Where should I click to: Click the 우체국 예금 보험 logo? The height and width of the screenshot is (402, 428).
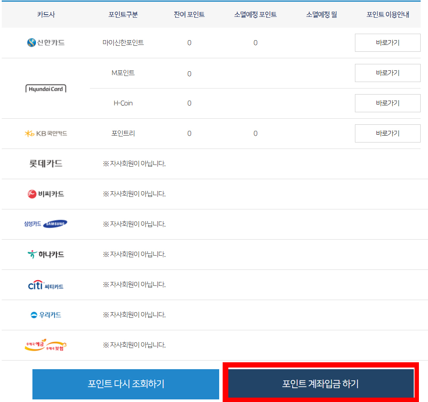click(x=46, y=345)
